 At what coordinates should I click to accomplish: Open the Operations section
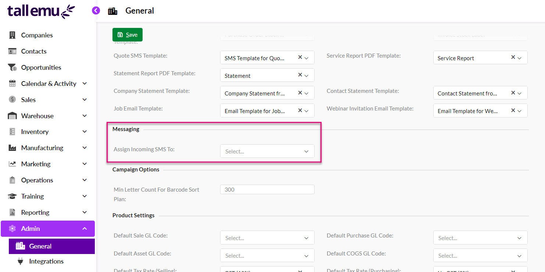(x=37, y=180)
